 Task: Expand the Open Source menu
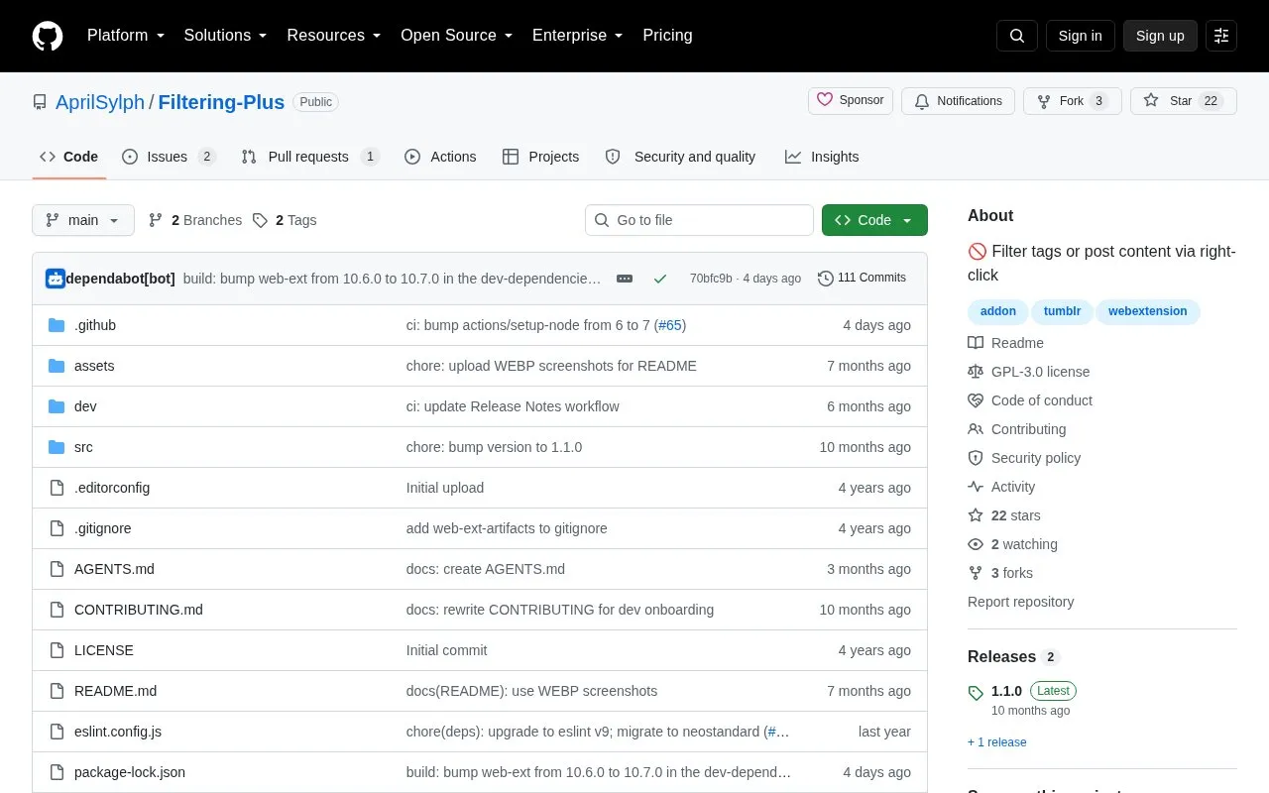(456, 36)
